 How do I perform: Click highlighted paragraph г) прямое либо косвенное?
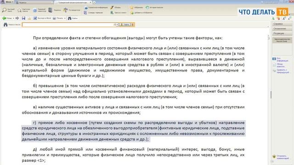tap(133, 131)
